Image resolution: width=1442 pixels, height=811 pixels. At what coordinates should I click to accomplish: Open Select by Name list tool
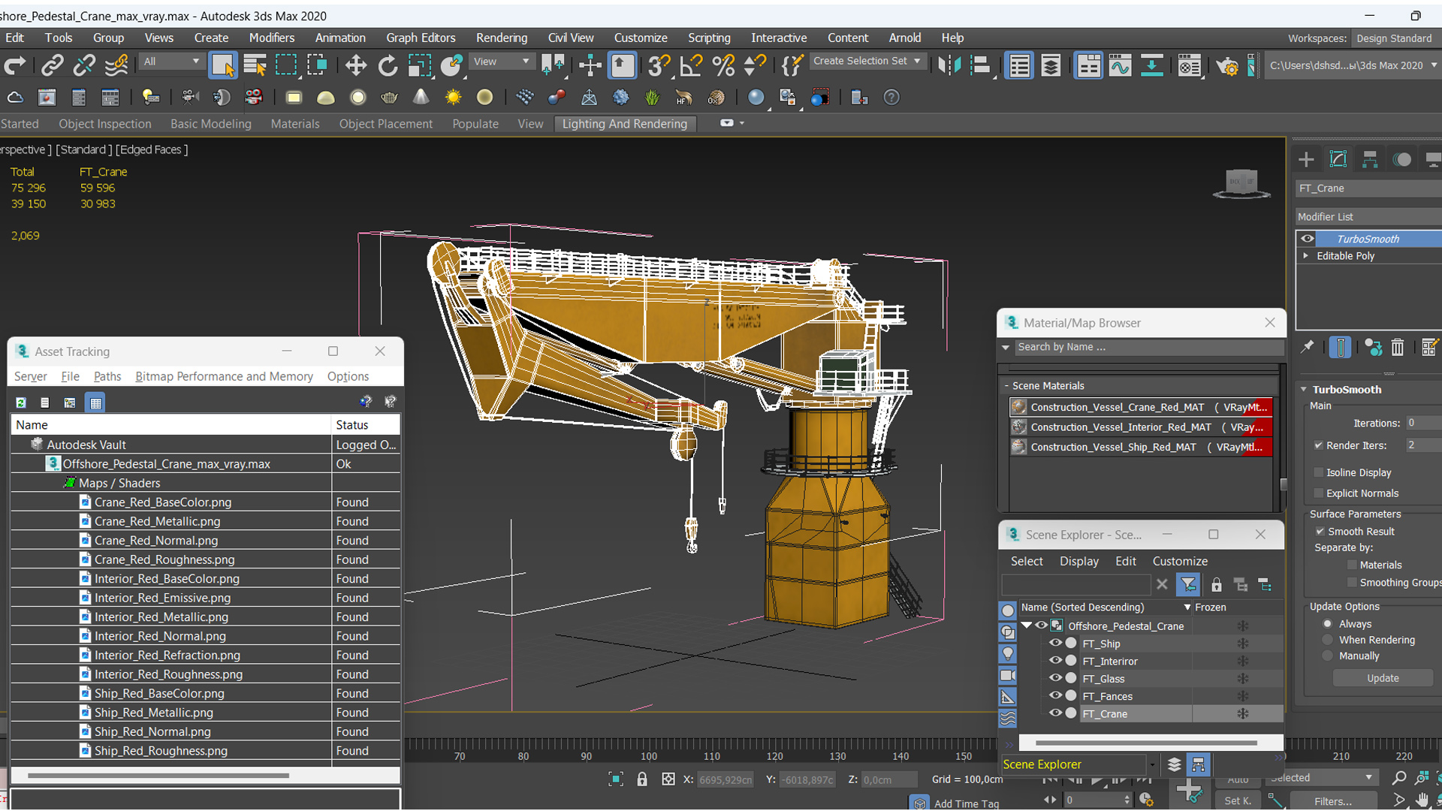[x=255, y=66]
